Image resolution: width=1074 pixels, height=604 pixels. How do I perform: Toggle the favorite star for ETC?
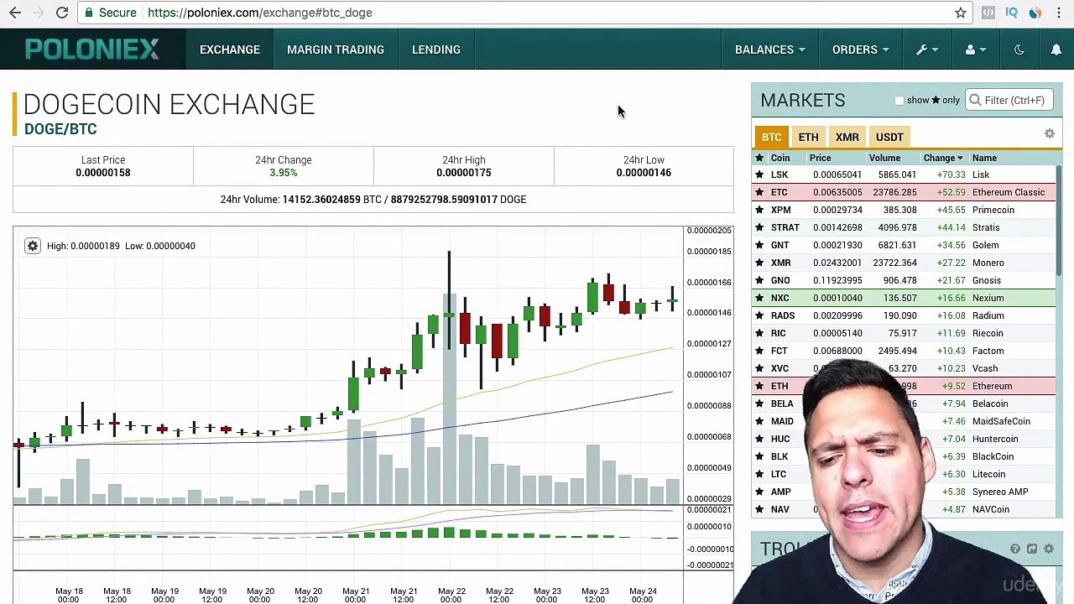[759, 192]
